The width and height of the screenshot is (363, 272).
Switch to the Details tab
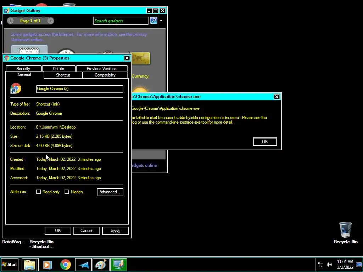coord(58,68)
